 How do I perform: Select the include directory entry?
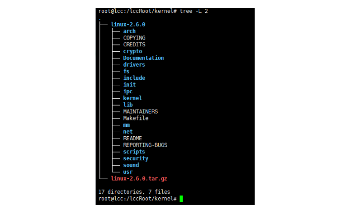pyautogui.click(x=134, y=78)
